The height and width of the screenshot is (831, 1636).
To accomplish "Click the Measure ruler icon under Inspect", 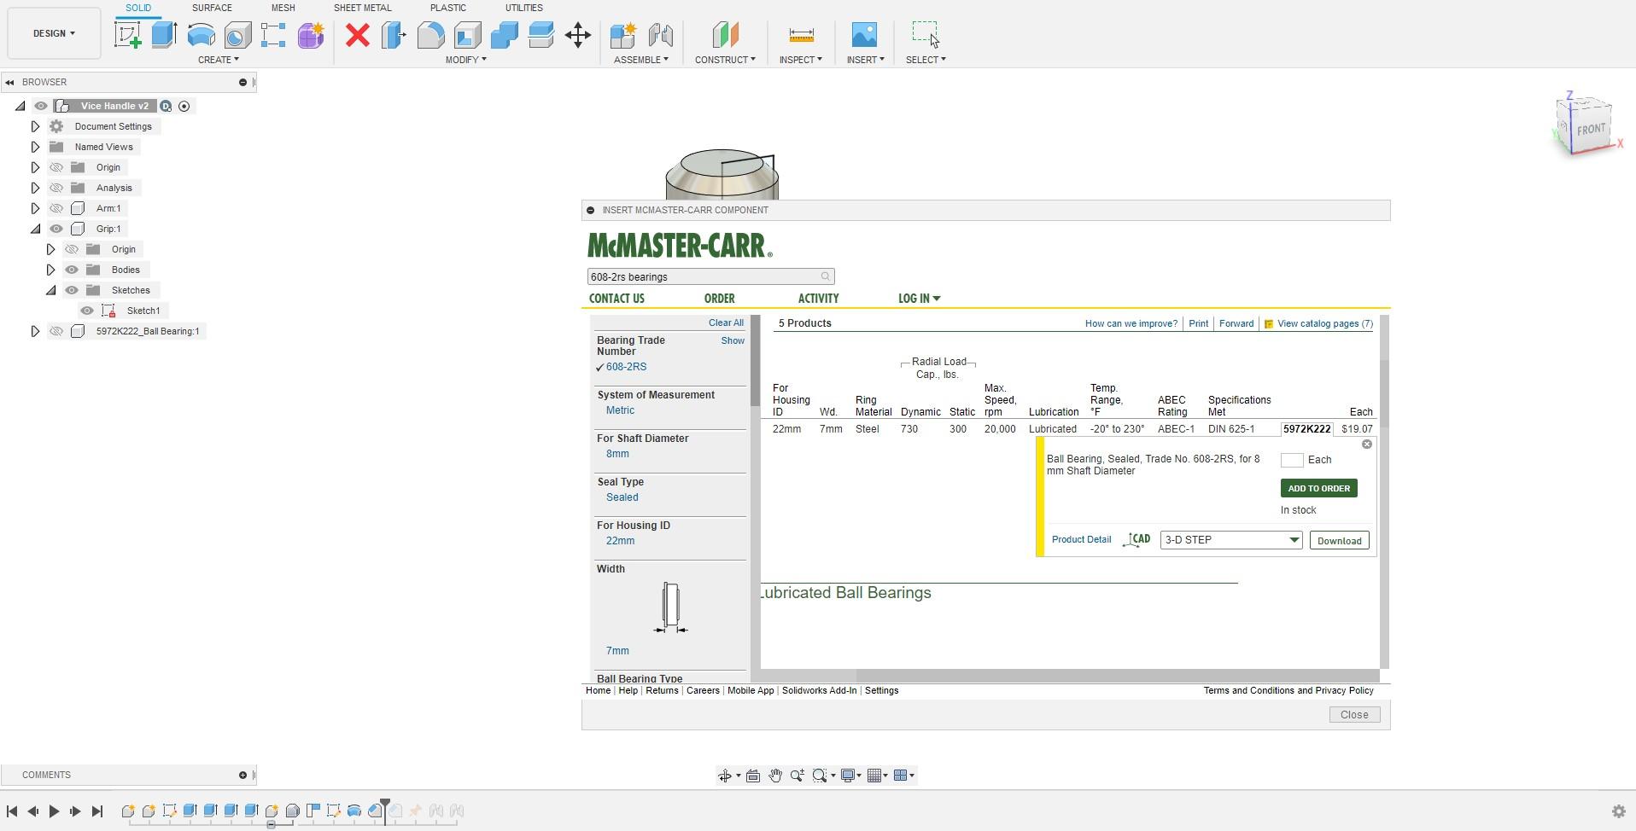I will (x=801, y=35).
